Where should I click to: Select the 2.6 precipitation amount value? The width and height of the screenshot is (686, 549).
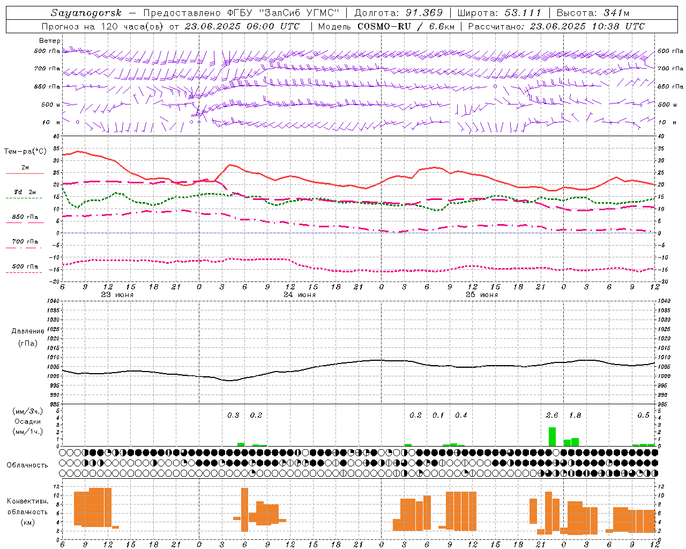click(552, 415)
